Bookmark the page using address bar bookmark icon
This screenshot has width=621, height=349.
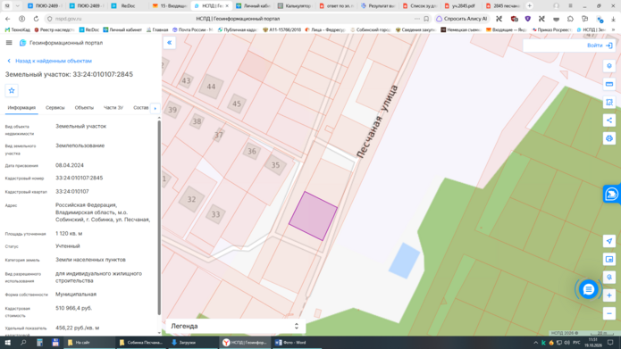tap(426, 19)
